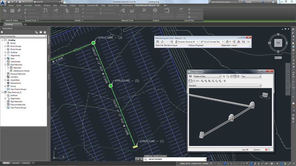Click Zoom In plus magnifier in Object Viewer

(x=213, y=81)
